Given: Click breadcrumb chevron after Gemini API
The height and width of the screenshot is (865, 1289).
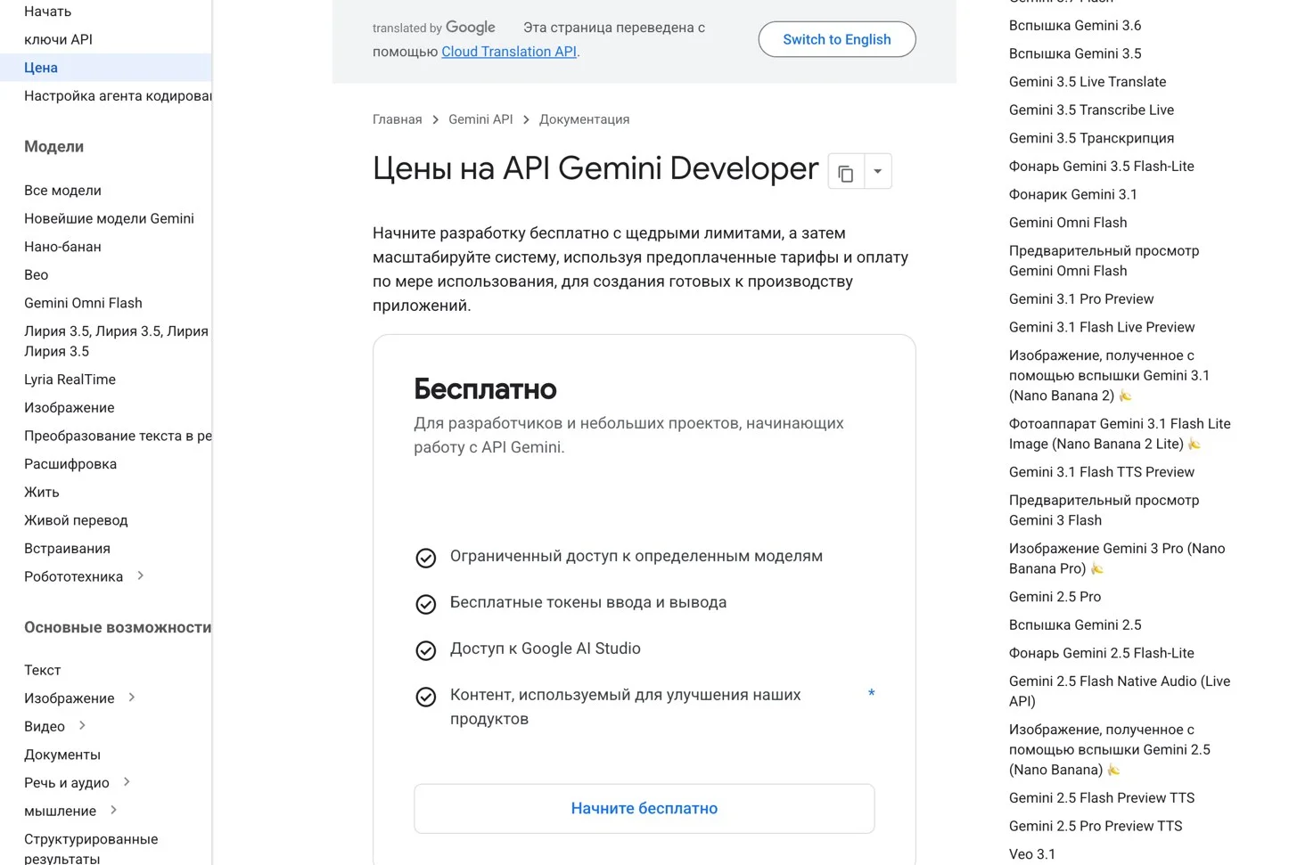Looking at the screenshot, I should pyautogui.click(x=526, y=119).
